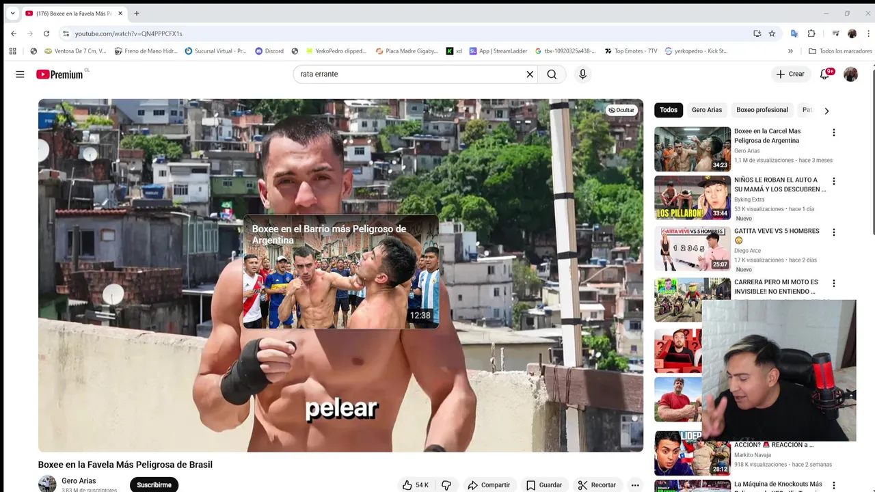Reload the page
875x492 pixels.
[46, 33]
